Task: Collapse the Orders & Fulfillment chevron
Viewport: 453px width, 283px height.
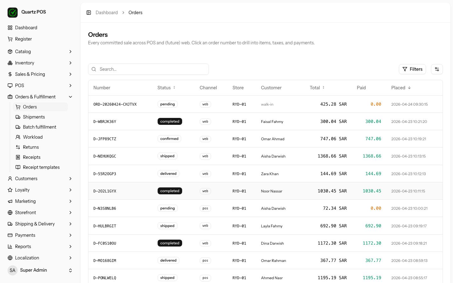Action: coord(70,97)
